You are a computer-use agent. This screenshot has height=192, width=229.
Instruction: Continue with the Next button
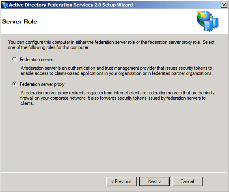coord(154,181)
